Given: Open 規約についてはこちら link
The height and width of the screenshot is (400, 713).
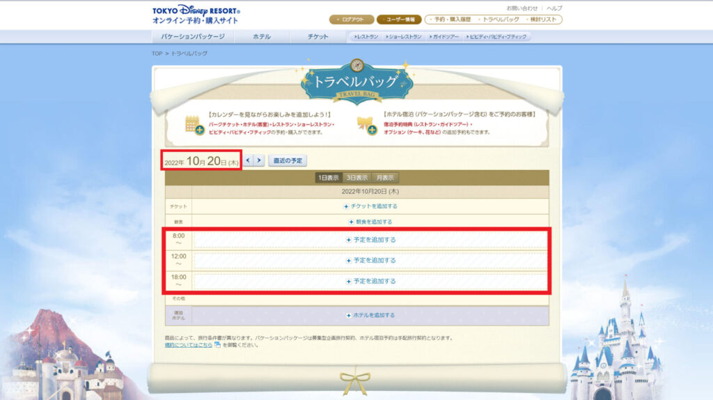Looking at the screenshot, I should point(188,345).
